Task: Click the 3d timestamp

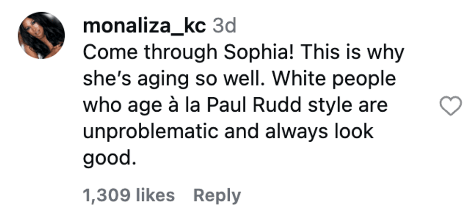Action: pyautogui.click(x=224, y=26)
